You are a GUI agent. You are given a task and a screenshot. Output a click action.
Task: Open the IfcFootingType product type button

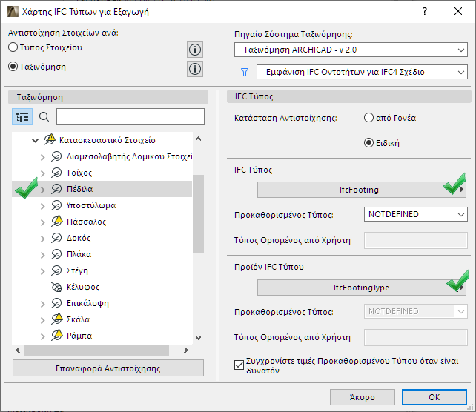(362, 288)
